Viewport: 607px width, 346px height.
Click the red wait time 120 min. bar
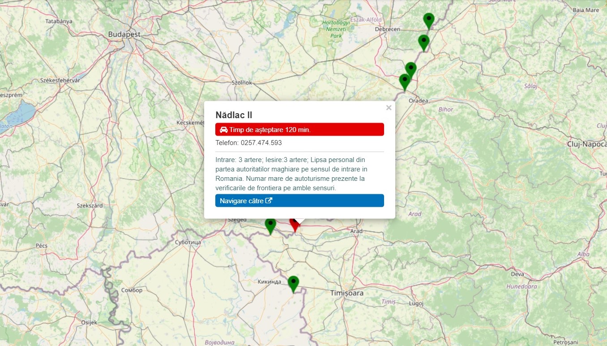tap(299, 129)
